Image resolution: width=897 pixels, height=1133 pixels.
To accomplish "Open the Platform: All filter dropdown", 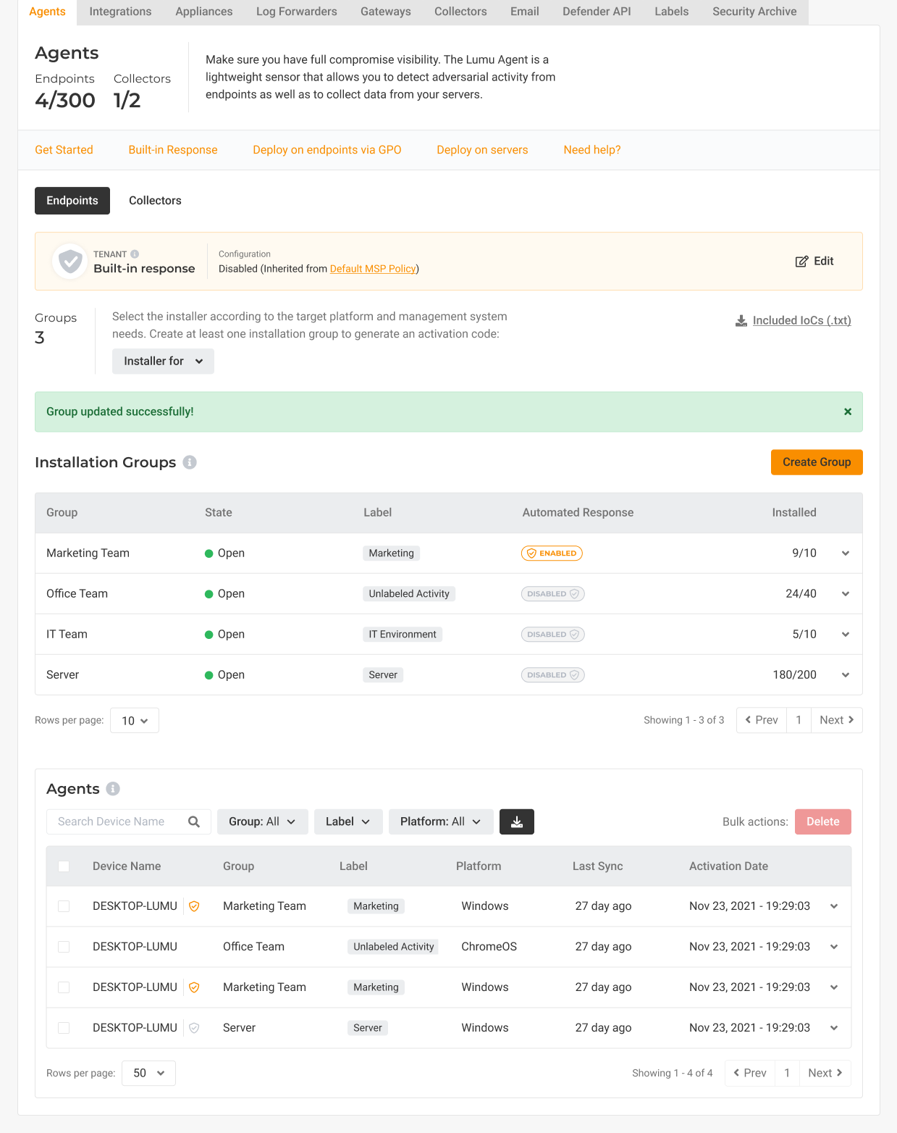I will point(440,821).
